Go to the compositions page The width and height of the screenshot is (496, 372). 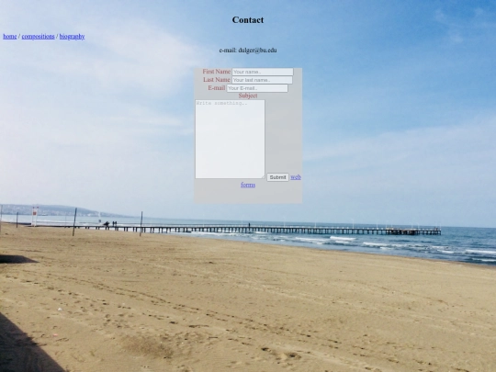38,37
